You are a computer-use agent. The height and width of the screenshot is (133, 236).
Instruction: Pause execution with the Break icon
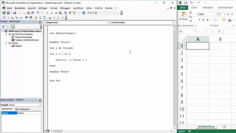coord(52,13)
